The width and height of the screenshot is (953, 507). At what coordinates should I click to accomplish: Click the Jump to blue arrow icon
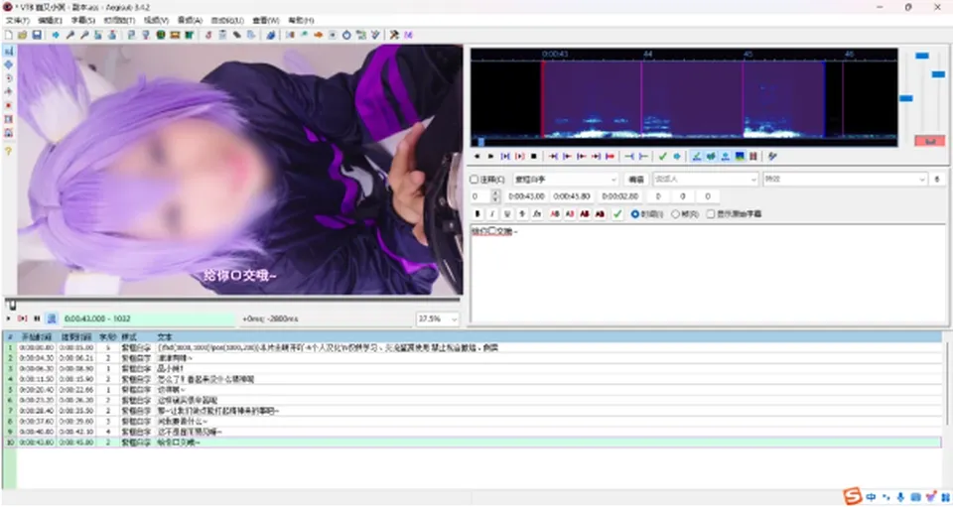[x=56, y=35]
